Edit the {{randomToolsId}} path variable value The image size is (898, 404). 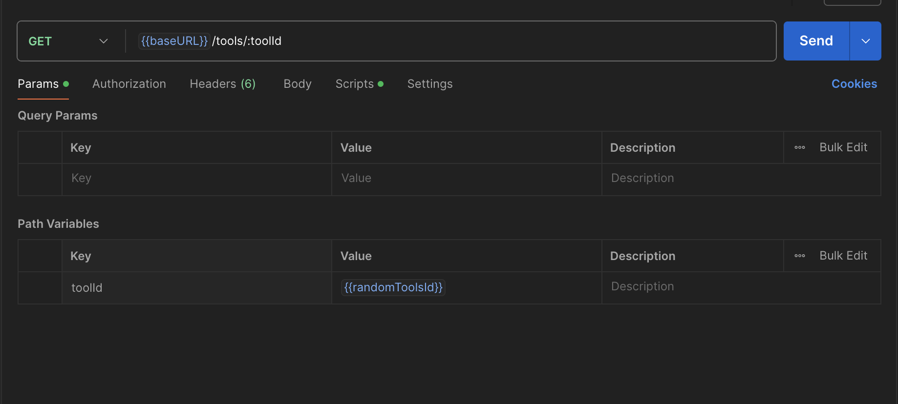coord(393,287)
